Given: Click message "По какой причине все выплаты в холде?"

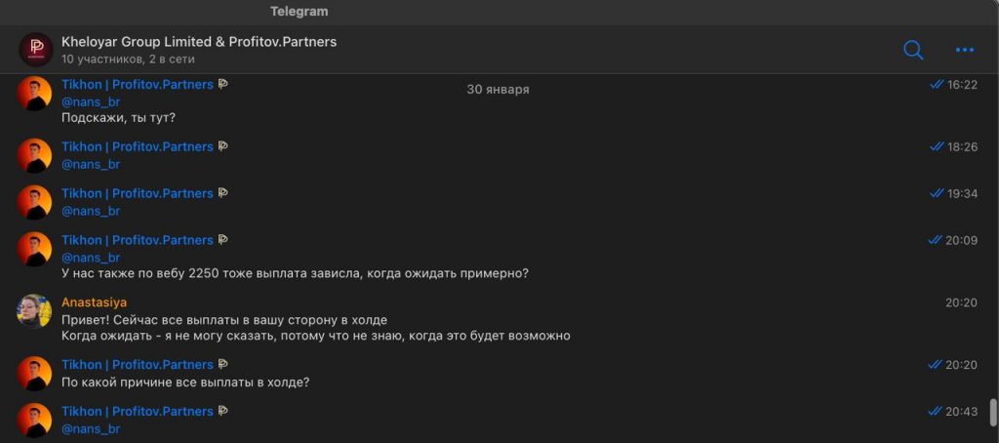Looking at the screenshot, I should (x=185, y=383).
